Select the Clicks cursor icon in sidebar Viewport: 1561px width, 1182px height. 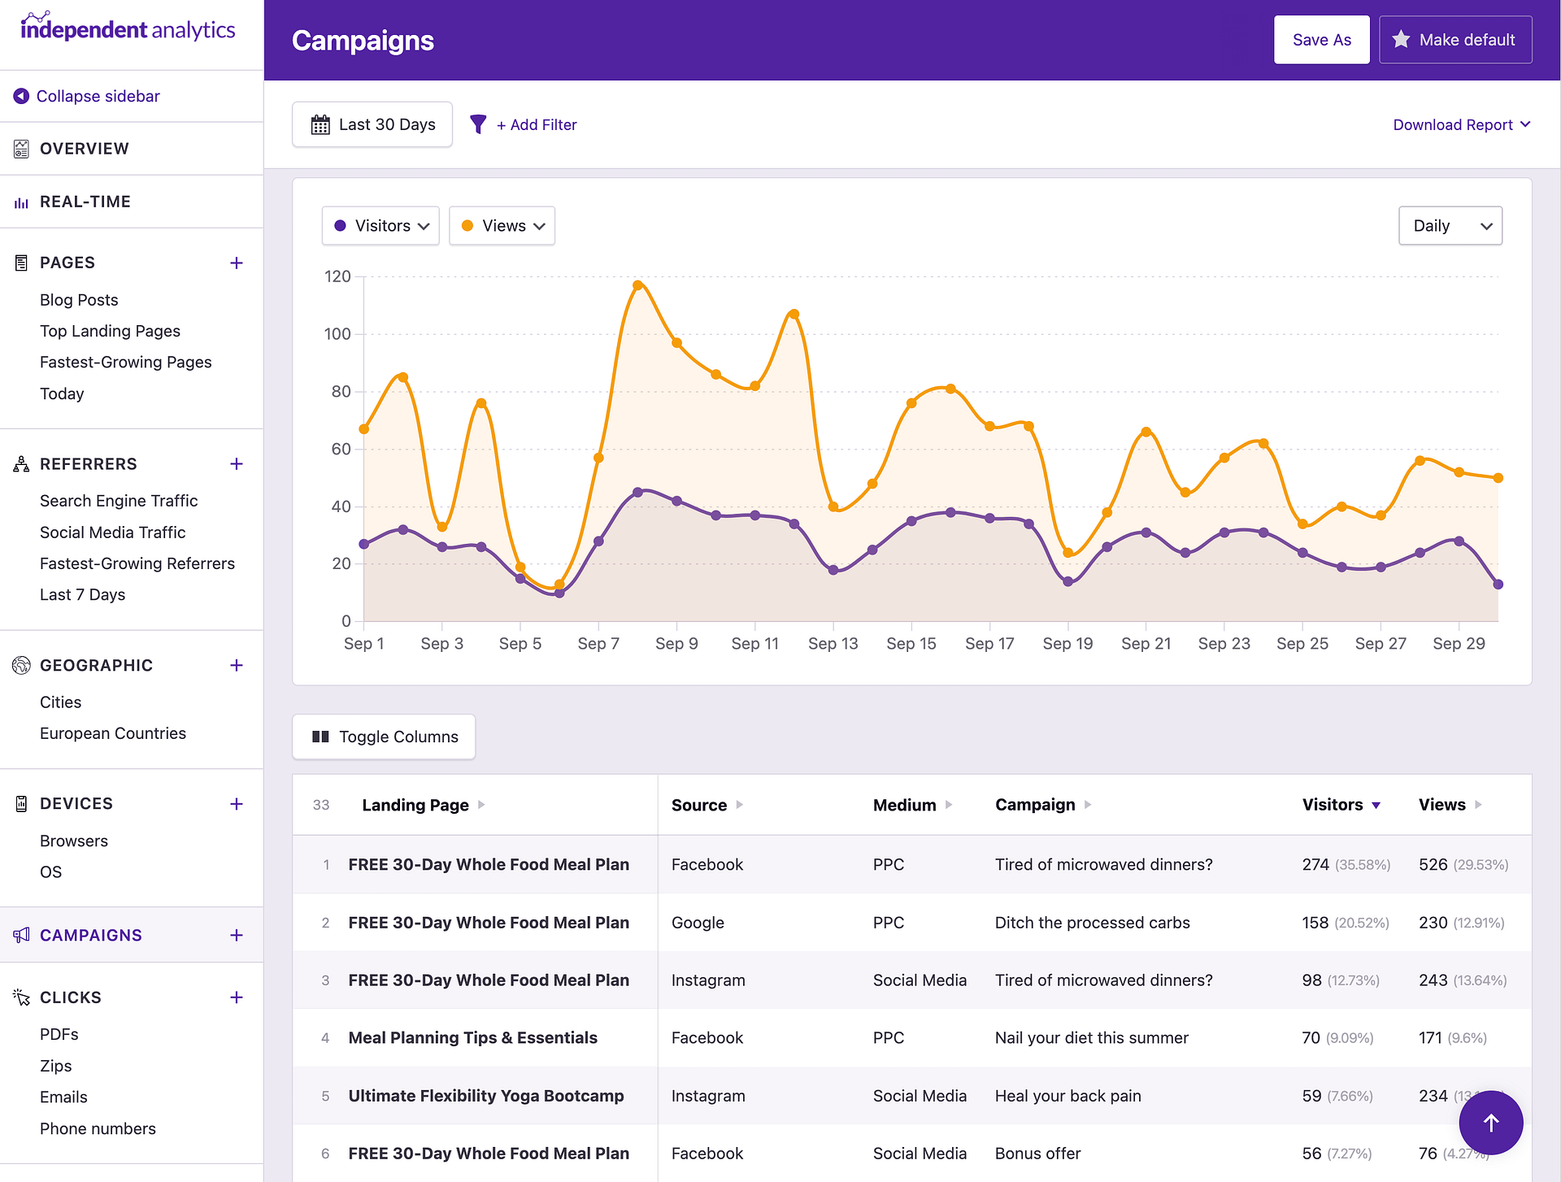point(20,997)
